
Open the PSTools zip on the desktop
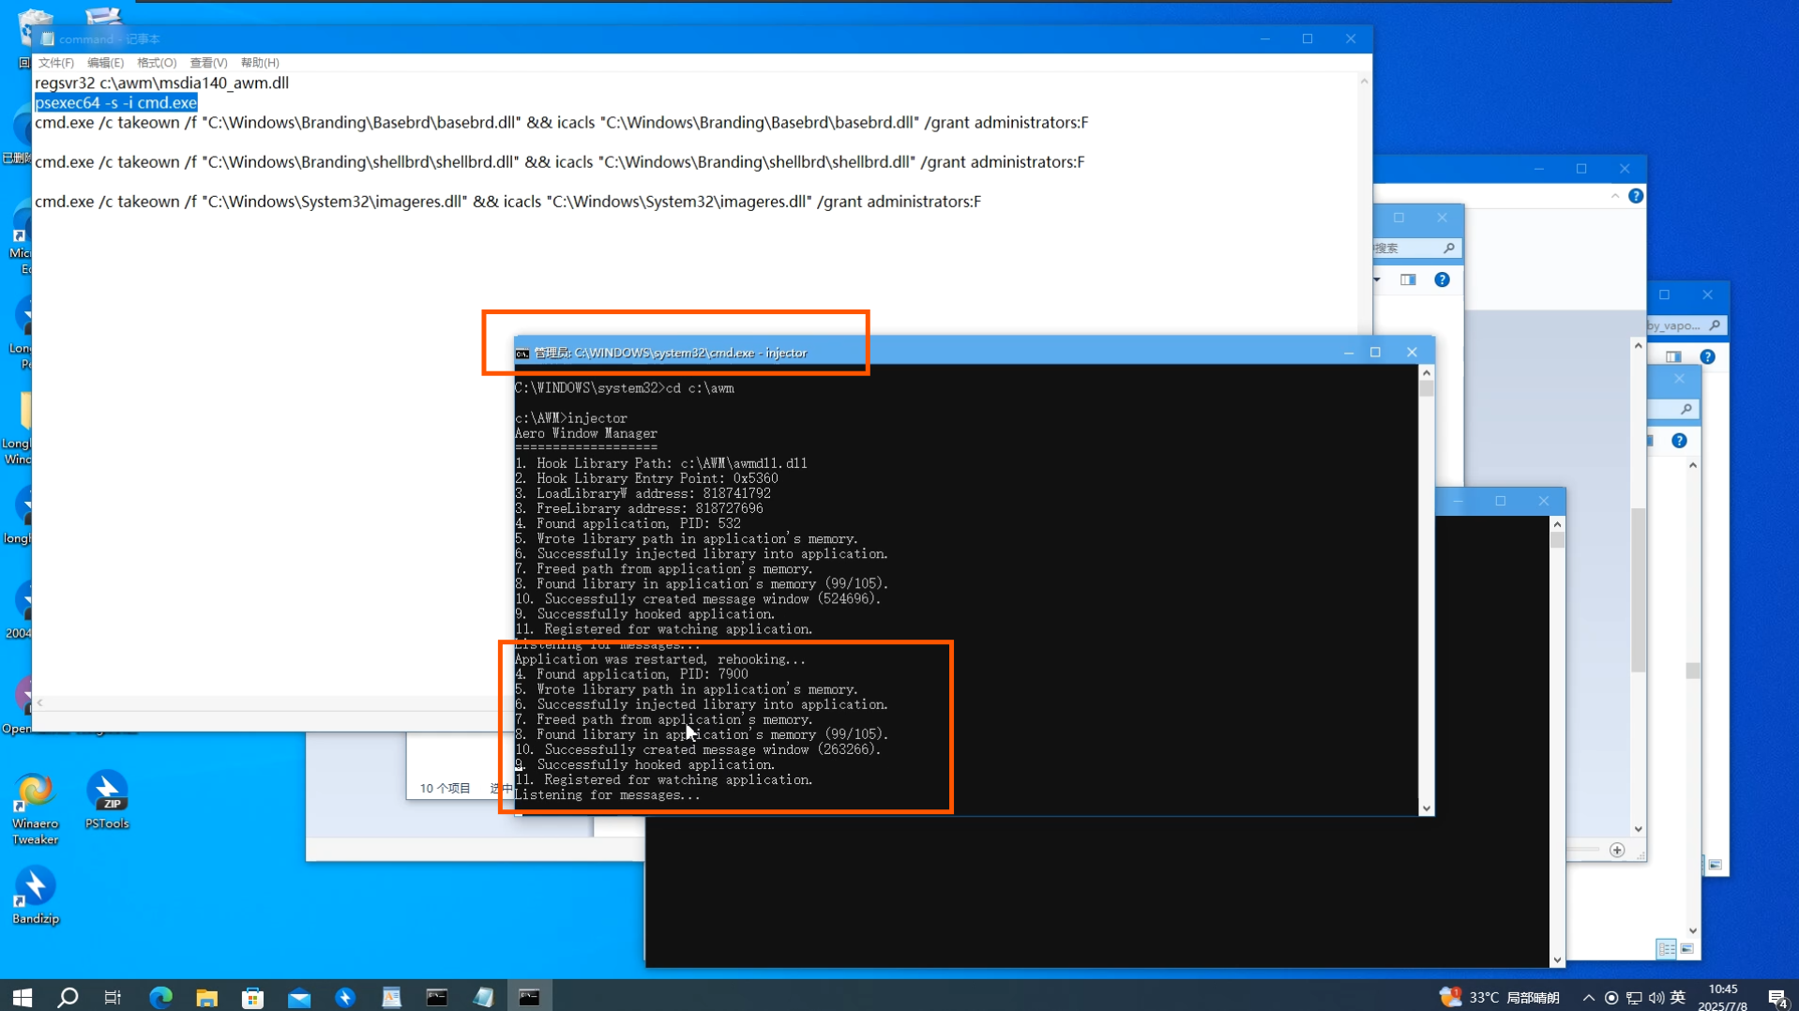(x=107, y=800)
